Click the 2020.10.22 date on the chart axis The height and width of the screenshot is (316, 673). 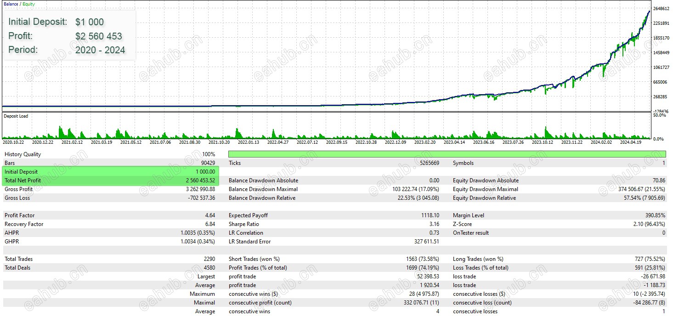(x=13, y=142)
